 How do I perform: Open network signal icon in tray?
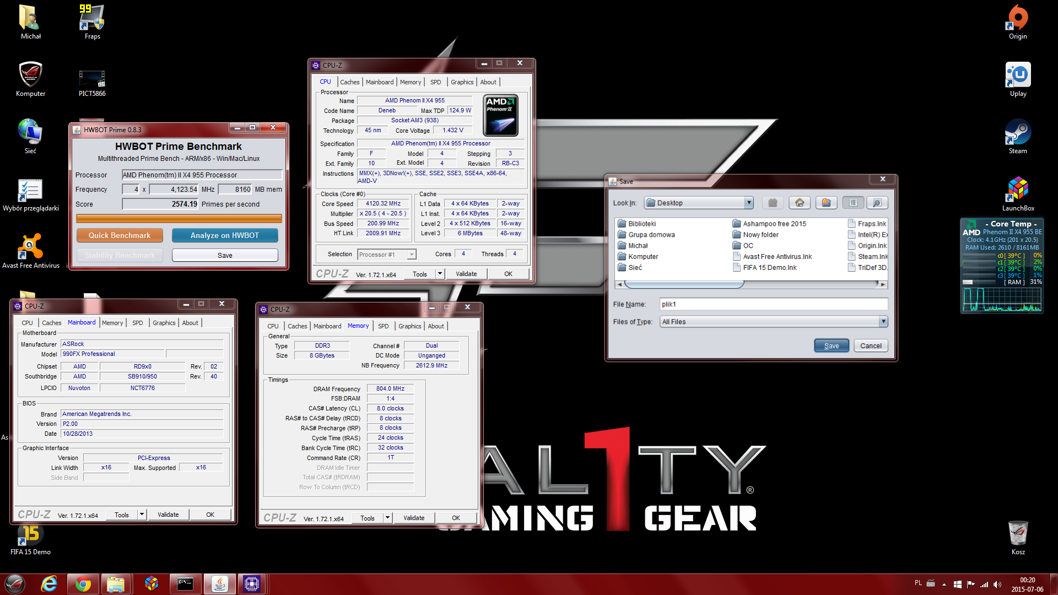[984, 585]
